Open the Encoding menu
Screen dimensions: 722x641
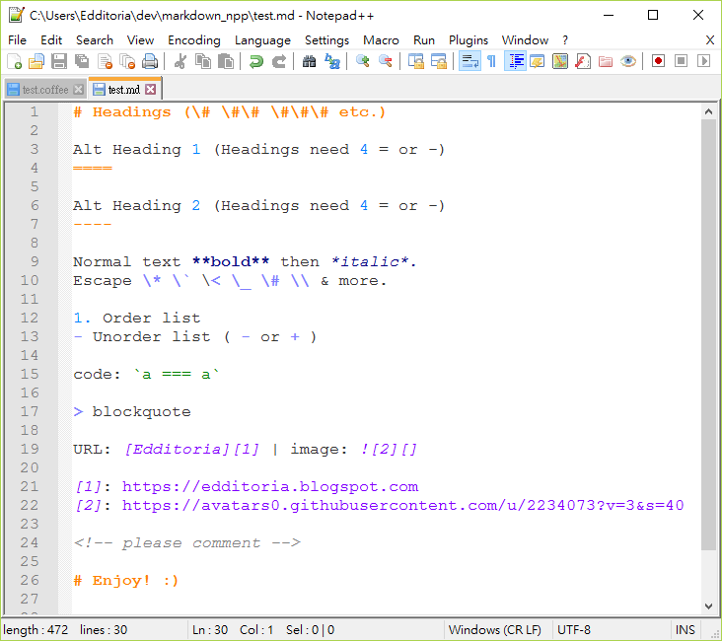pos(194,40)
